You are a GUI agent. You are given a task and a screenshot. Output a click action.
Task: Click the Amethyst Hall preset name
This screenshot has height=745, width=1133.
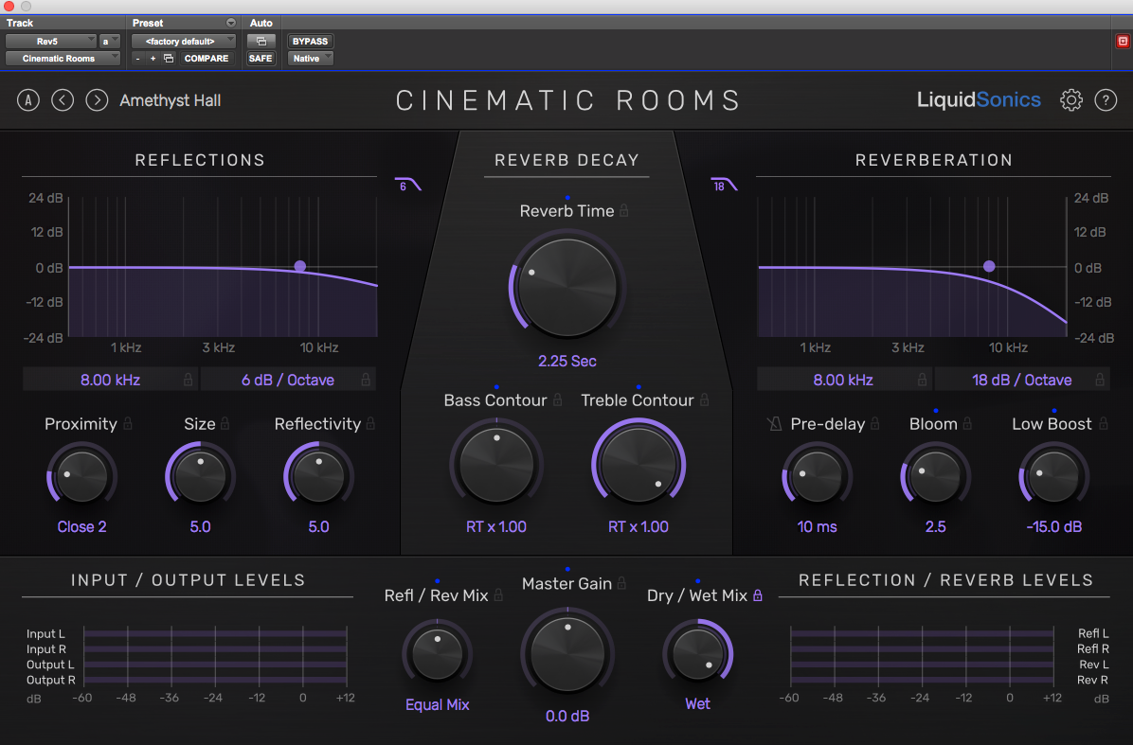[171, 100]
